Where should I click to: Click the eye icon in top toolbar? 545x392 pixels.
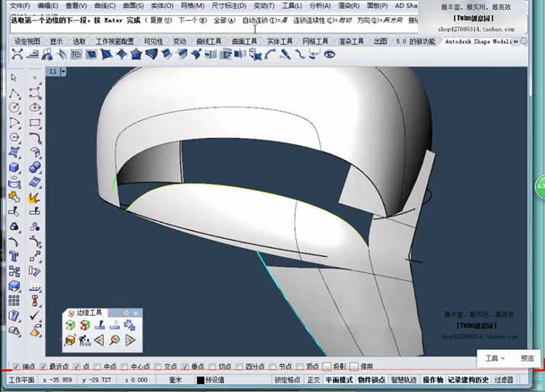(329, 54)
